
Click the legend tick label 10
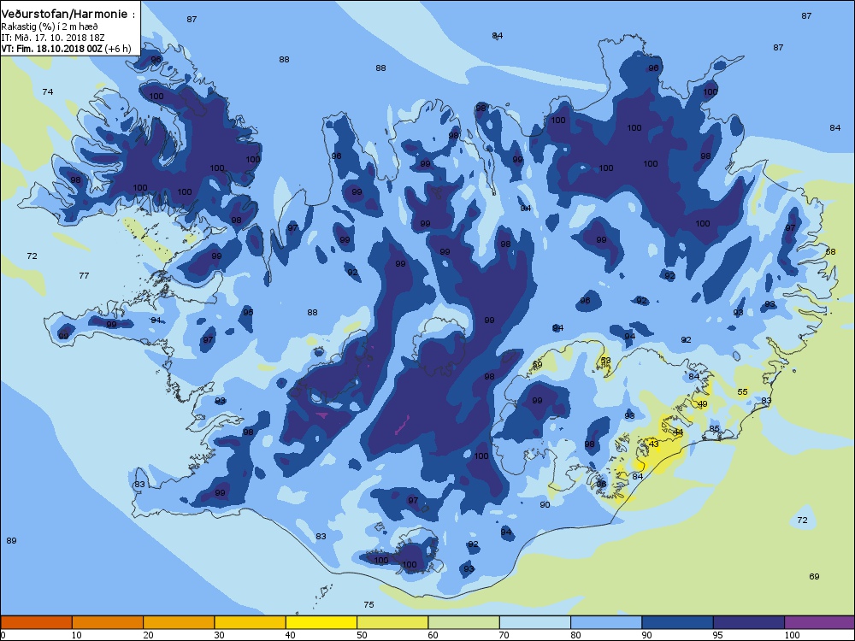(76, 635)
